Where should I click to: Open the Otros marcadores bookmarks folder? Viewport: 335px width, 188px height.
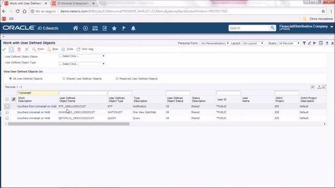318,19
